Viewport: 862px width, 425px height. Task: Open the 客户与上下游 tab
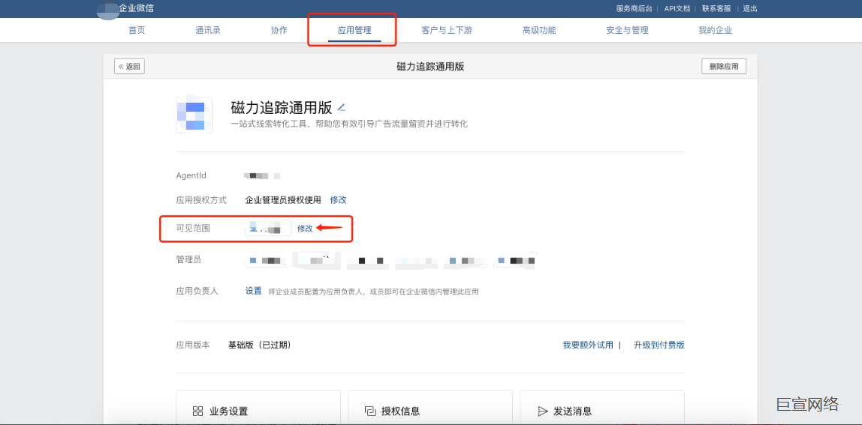(446, 30)
